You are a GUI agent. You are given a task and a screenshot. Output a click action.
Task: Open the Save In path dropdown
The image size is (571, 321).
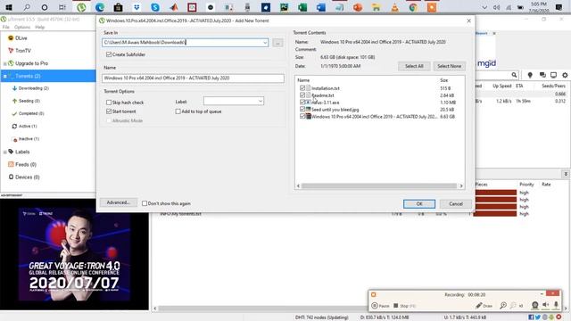pyautogui.click(x=265, y=43)
